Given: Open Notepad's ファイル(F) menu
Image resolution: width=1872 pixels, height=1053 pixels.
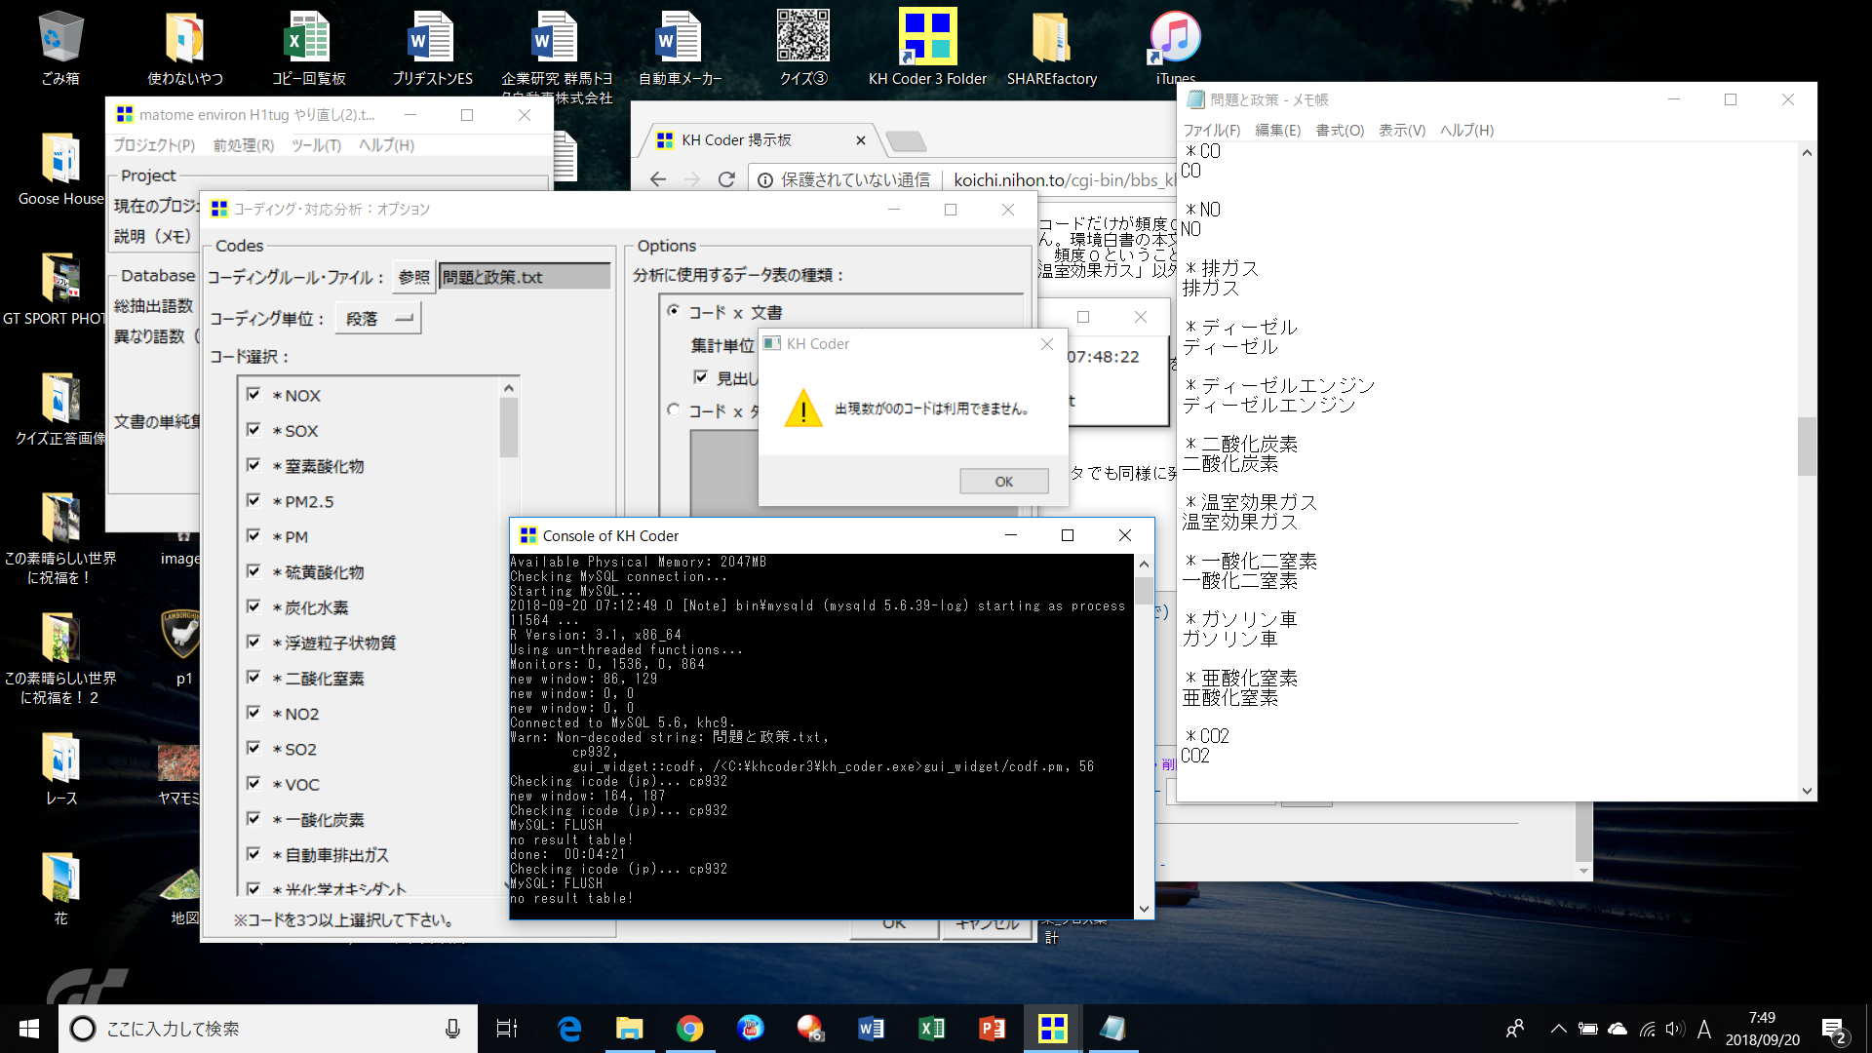Looking at the screenshot, I should (1211, 130).
